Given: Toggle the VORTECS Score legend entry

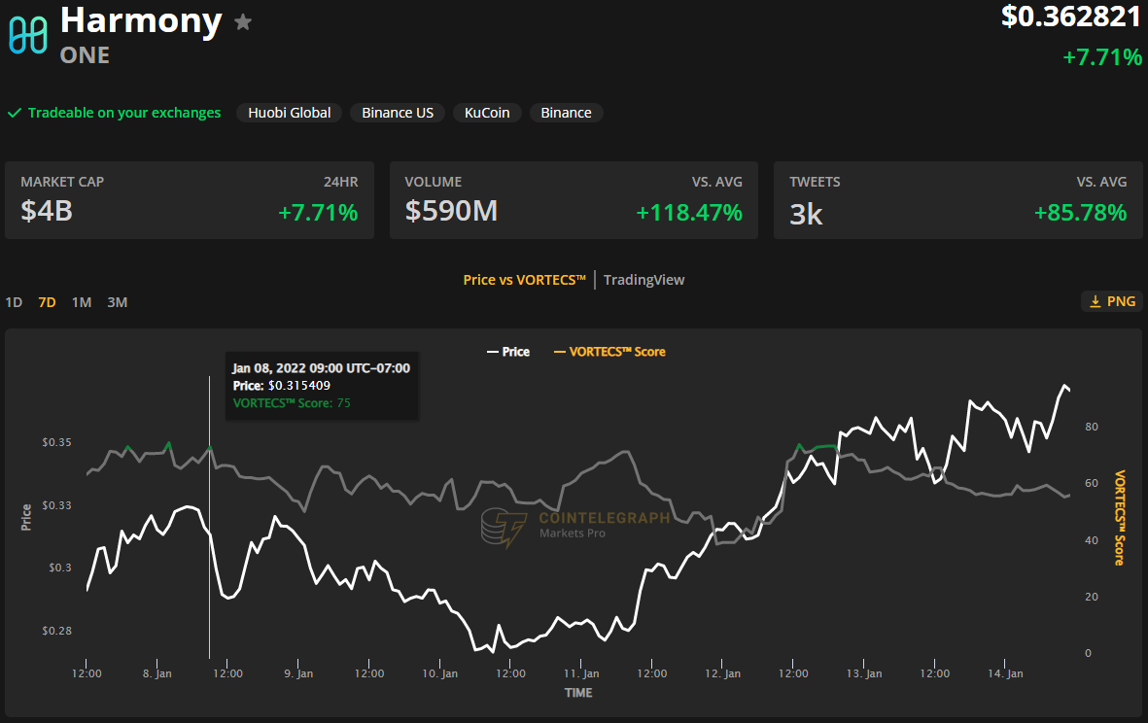Looking at the screenshot, I should [609, 352].
